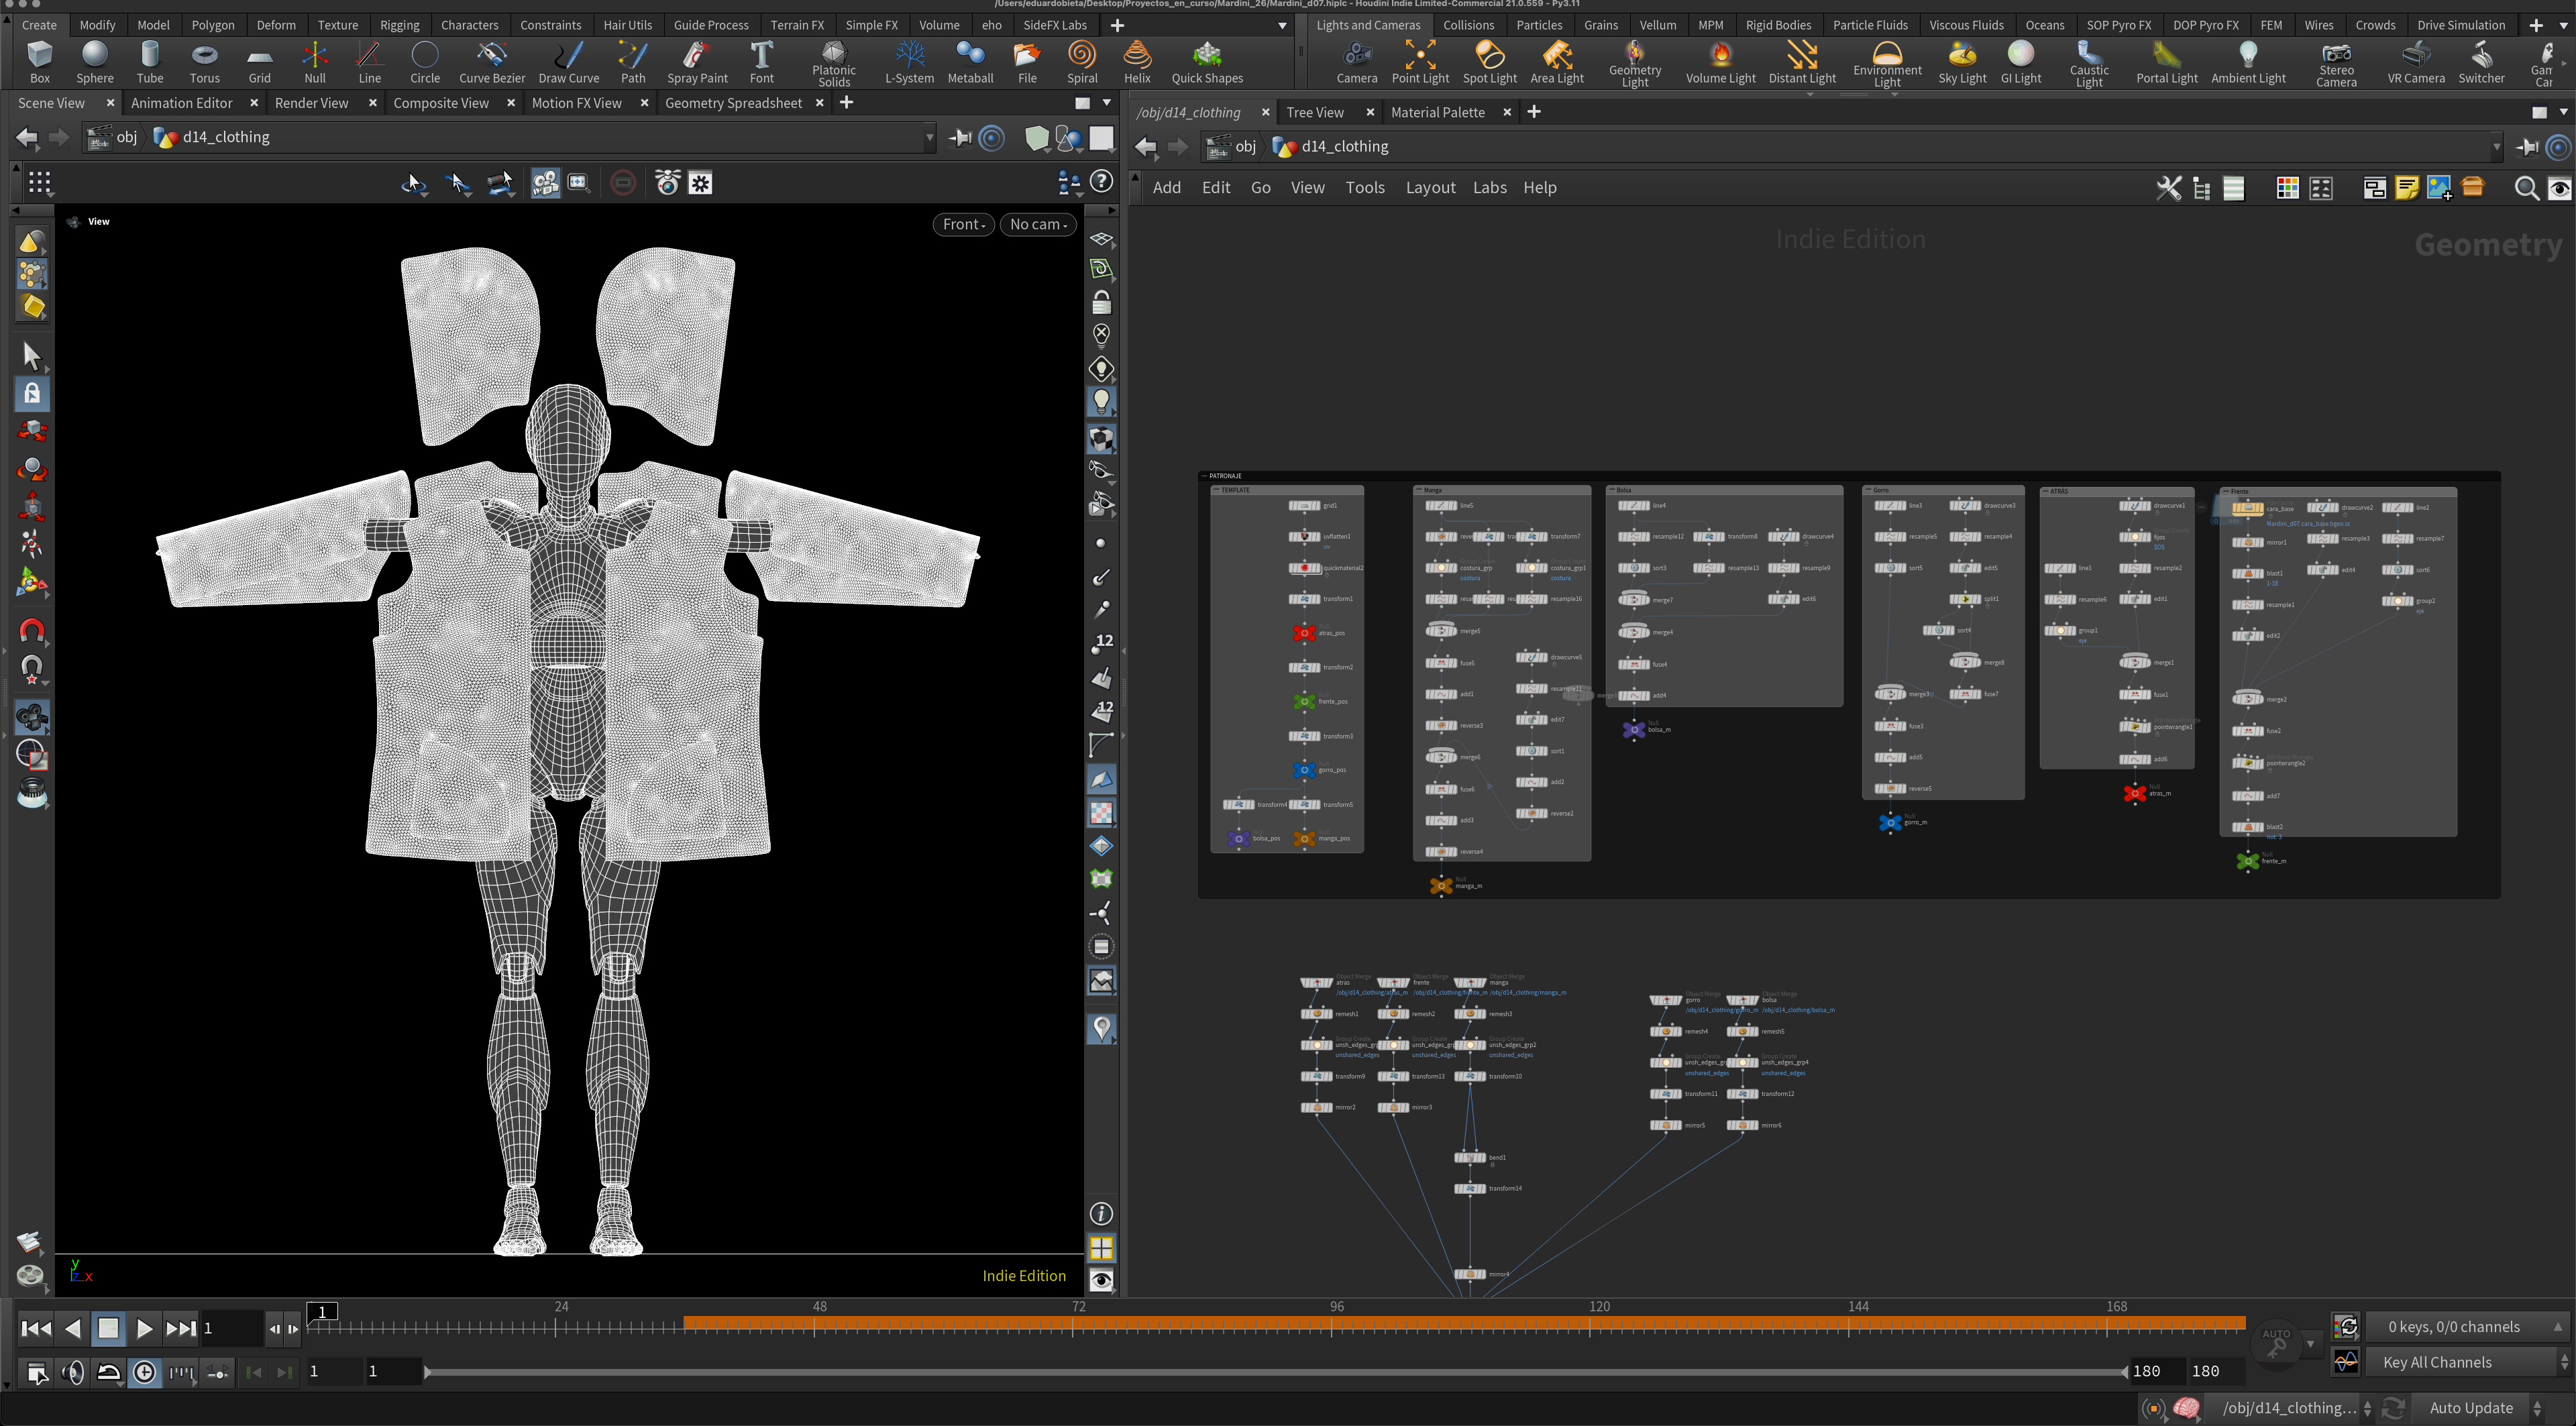Open the Front viewport view dropdown
The image size is (2576, 1426).
963,224
